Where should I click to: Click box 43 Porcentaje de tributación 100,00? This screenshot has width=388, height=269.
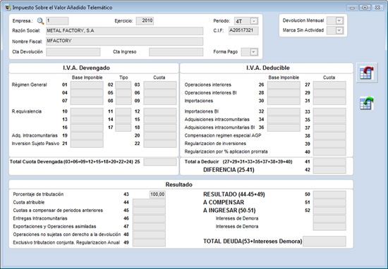(157, 194)
